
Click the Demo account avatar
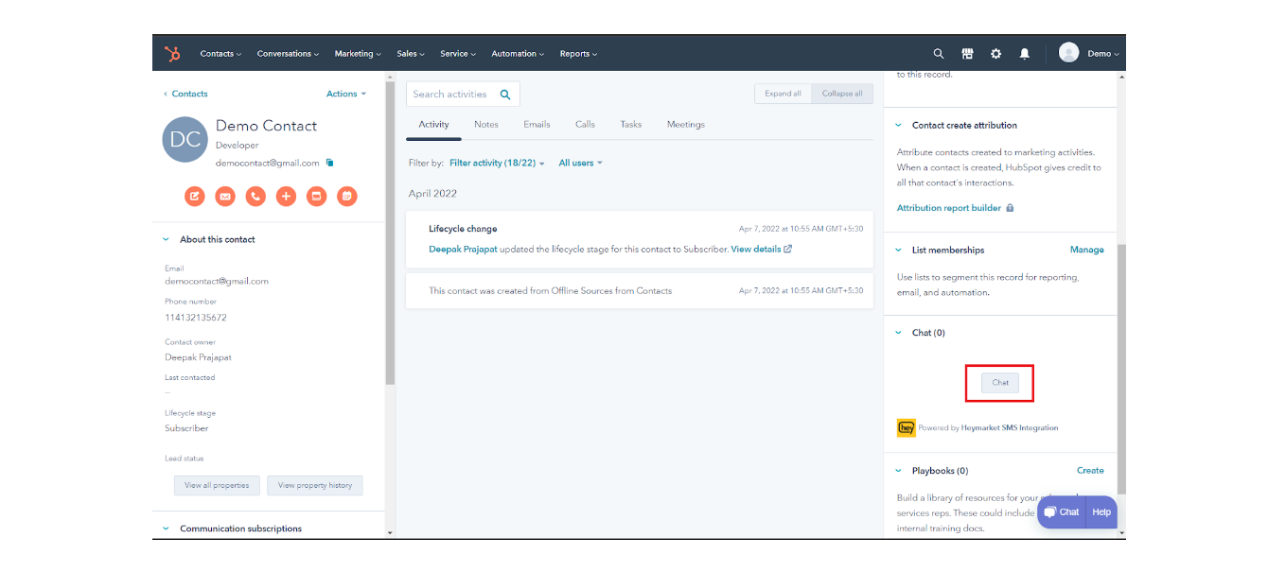pos(1069,53)
